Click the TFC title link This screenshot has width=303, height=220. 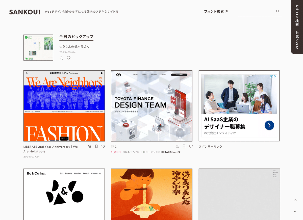[x=114, y=147]
